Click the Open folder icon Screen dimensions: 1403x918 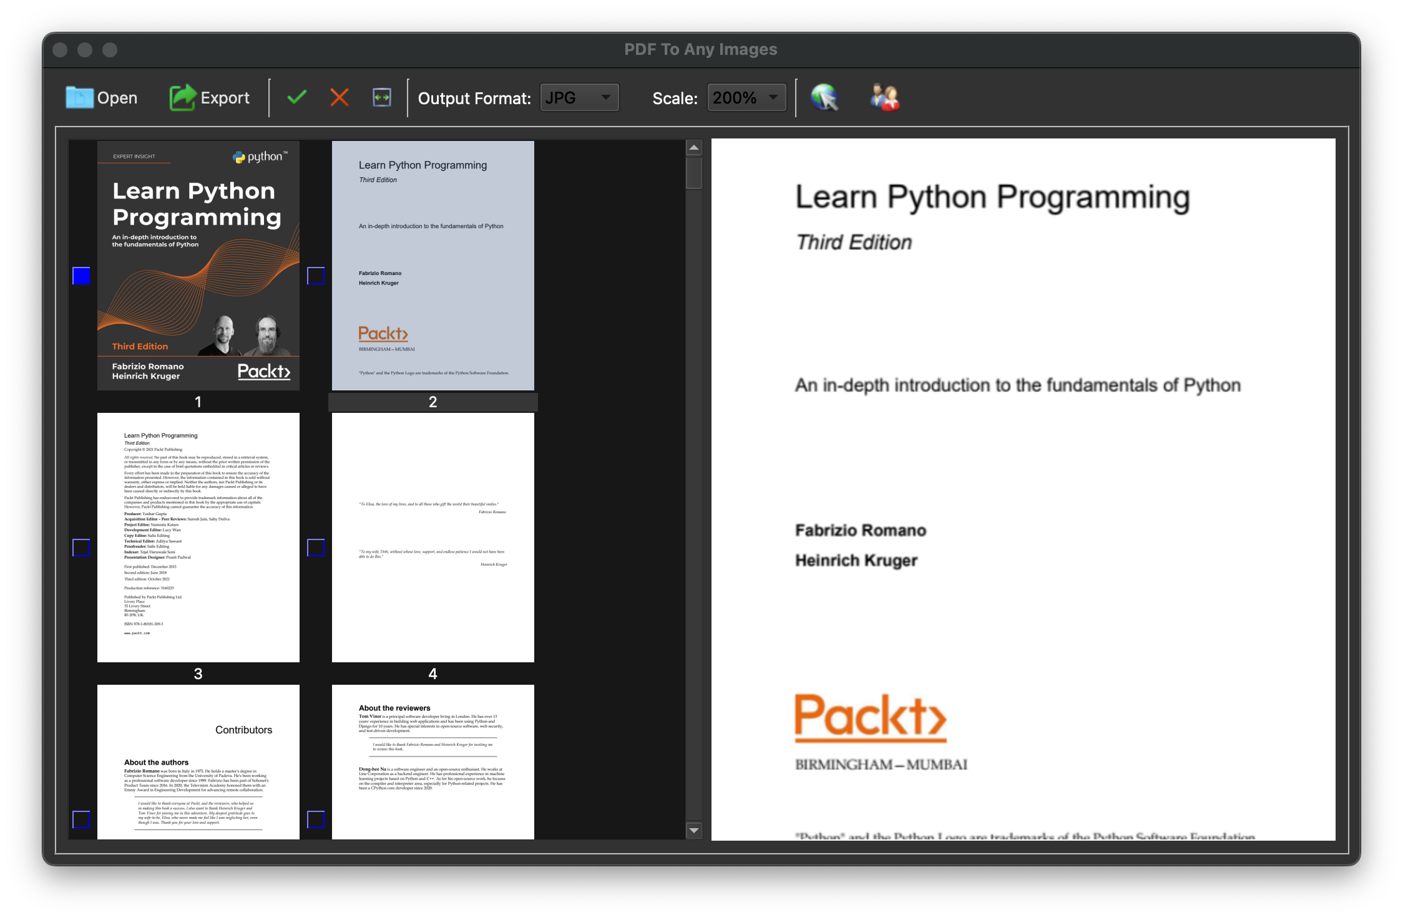click(x=79, y=97)
